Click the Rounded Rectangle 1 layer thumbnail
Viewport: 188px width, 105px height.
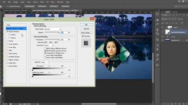point(167,32)
